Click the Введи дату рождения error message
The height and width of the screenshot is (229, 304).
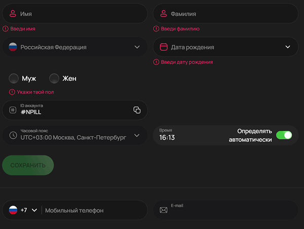(187, 62)
